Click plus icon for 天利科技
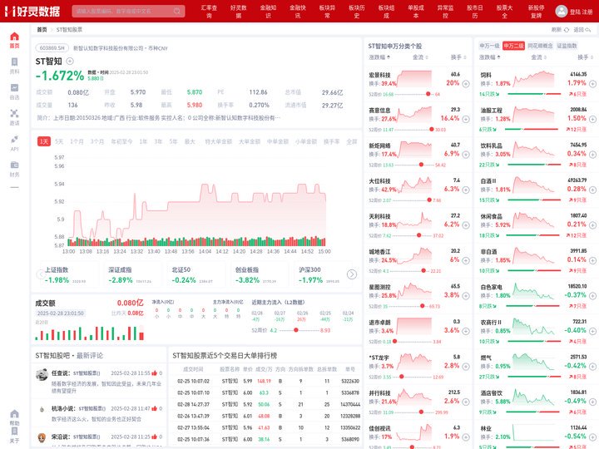 pyautogui.click(x=466, y=224)
